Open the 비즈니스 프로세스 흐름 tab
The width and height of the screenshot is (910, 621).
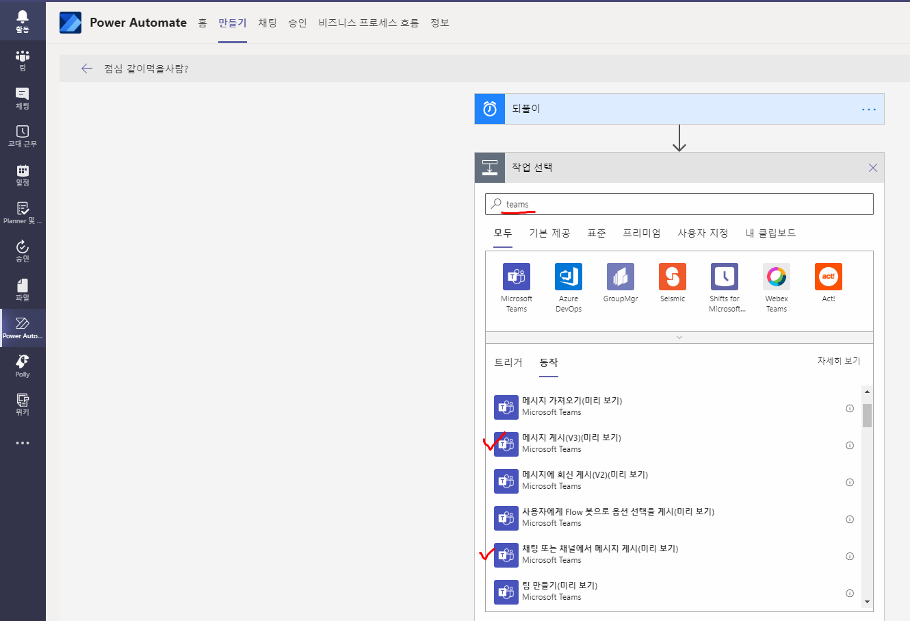[369, 23]
